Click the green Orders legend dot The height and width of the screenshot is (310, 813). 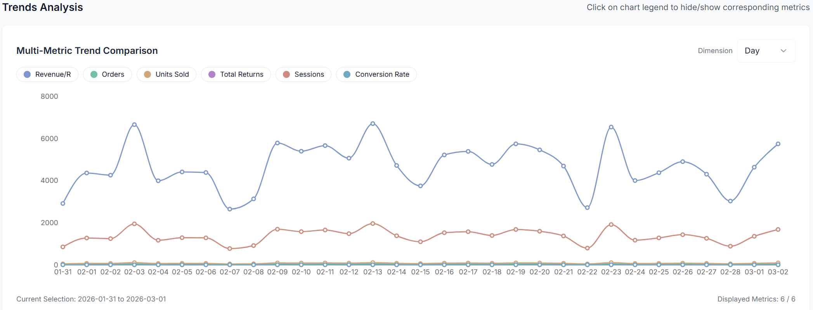pos(94,74)
